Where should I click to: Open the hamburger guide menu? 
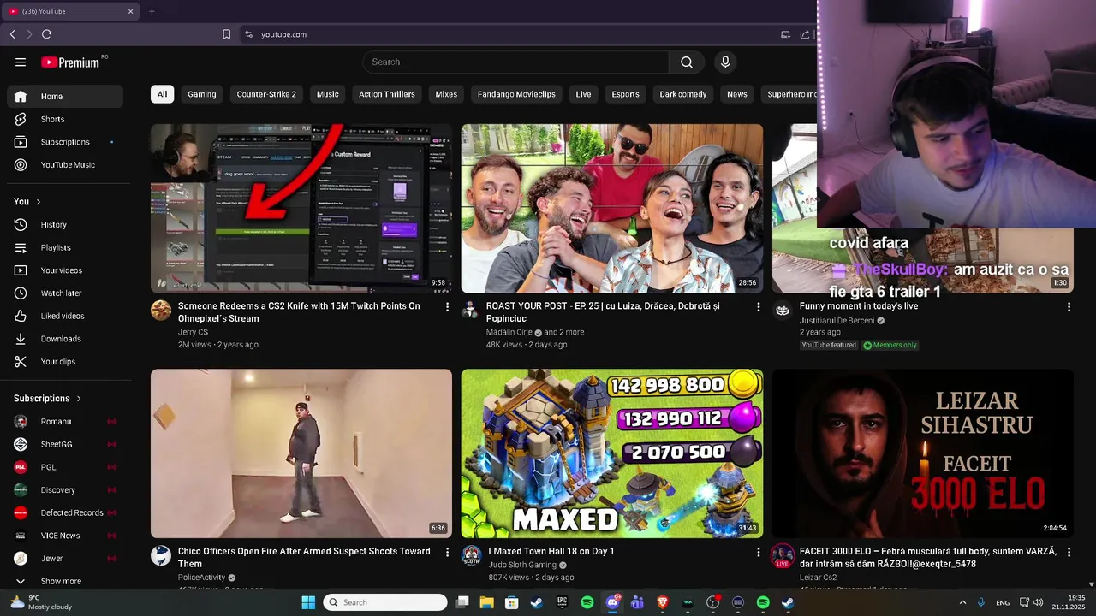tap(21, 62)
